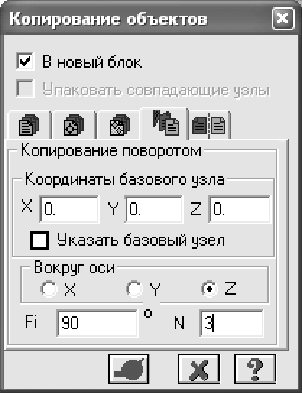Click the X coordinate input field
Image resolution: width=302 pixels, height=393 pixels.
[69, 210]
